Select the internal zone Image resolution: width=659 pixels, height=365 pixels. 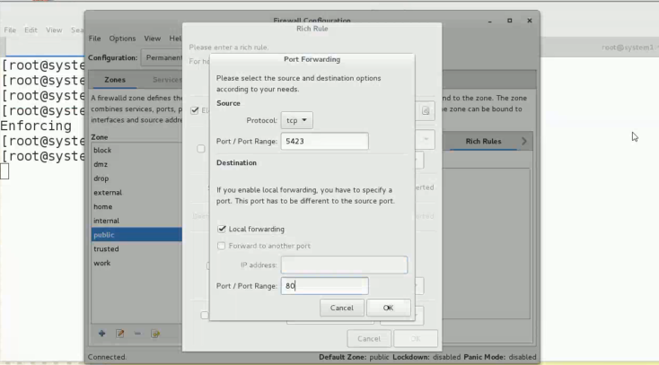[x=136, y=221]
